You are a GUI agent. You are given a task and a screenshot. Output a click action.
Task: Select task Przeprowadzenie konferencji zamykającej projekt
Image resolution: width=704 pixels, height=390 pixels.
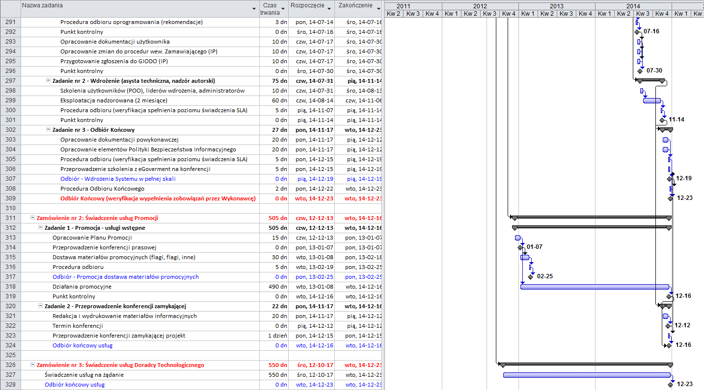coord(119,336)
